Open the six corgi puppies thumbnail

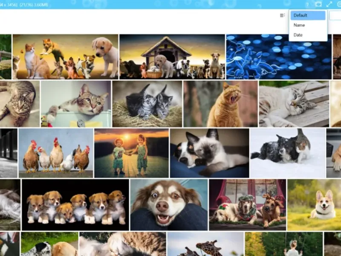click(x=75, y=205)
